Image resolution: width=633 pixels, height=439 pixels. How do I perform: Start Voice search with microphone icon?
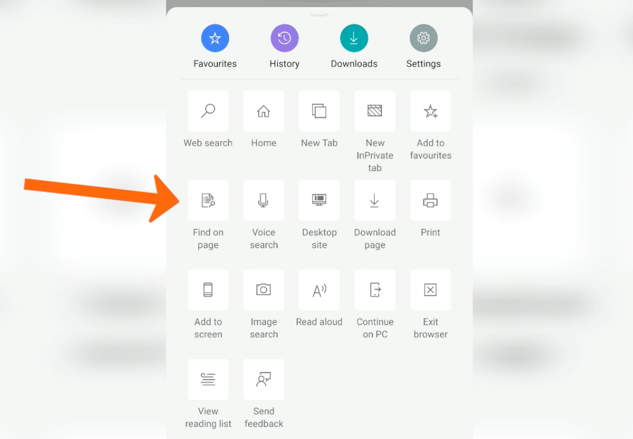coord(264,201)
